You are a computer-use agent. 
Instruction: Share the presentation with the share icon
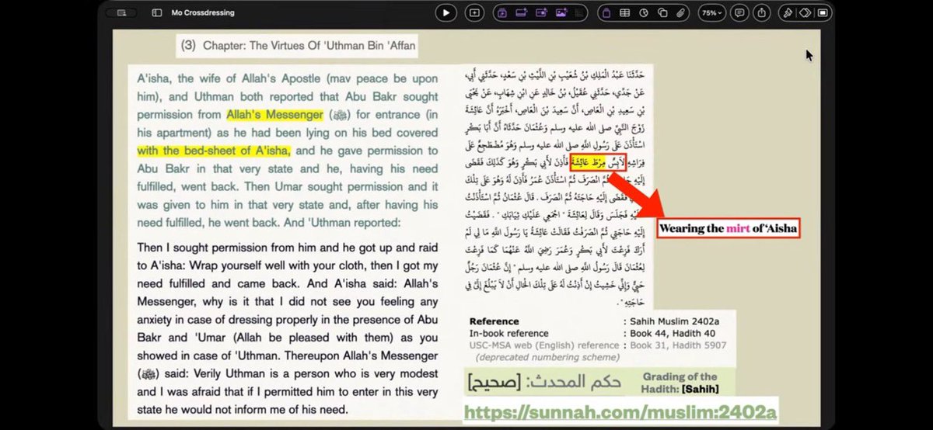click(760, 12)
